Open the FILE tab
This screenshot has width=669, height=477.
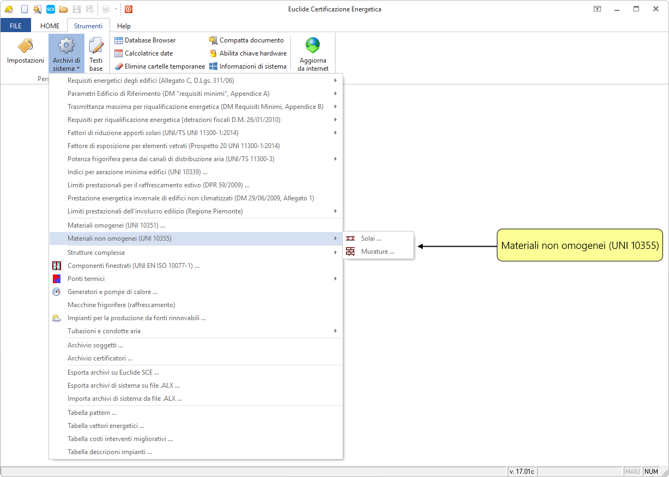coord(15,26)
